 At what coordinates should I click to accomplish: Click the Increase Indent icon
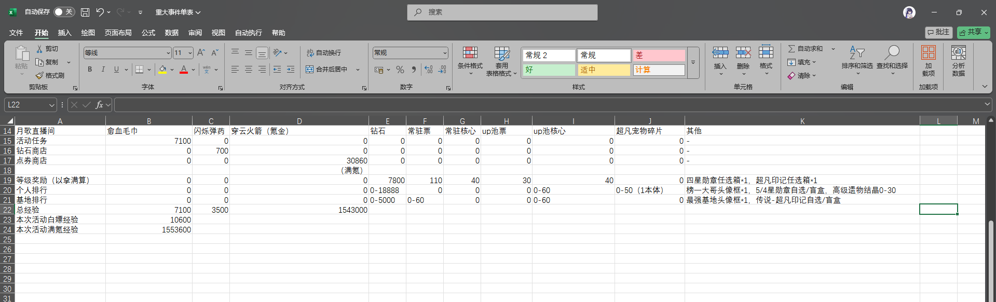290,70
